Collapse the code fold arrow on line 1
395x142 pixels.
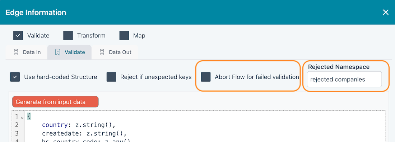(22, 117)
